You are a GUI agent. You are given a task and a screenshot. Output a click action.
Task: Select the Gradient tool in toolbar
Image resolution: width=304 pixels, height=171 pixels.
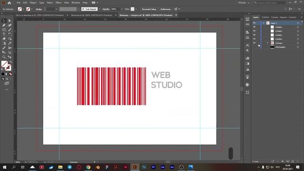click(4, 43)
